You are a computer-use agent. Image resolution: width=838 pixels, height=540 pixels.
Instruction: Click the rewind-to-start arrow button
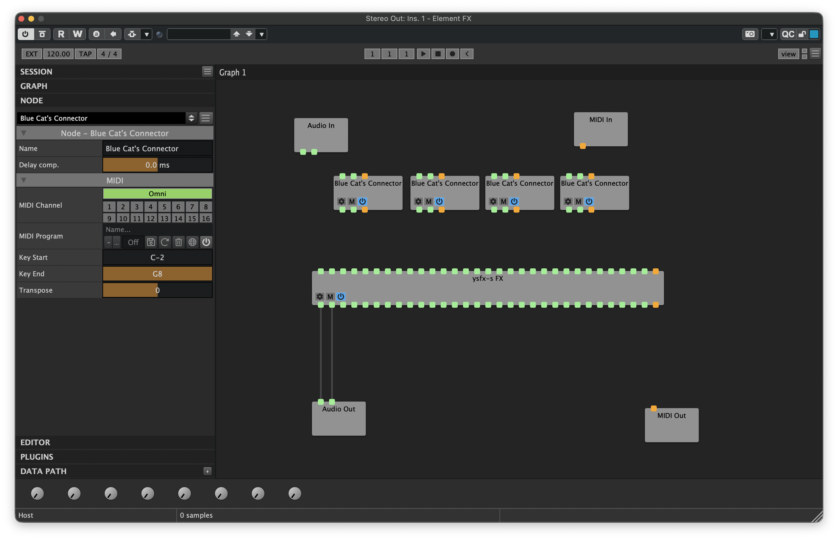point(467,54)
